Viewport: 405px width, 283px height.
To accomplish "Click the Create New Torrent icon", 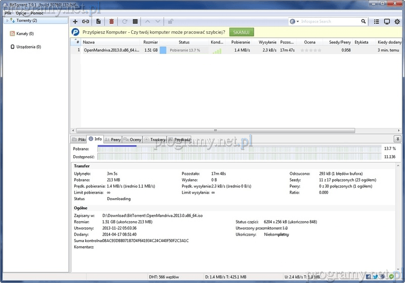I will (98, 22).
